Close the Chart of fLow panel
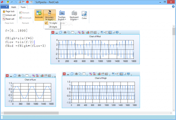Viewport: 176px width, 120px height. click(x=7, y=75)
